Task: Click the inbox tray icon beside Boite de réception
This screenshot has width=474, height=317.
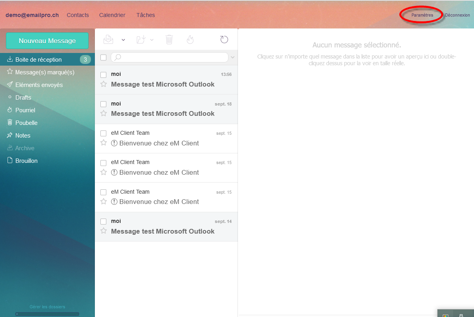Action: (10, 59)
